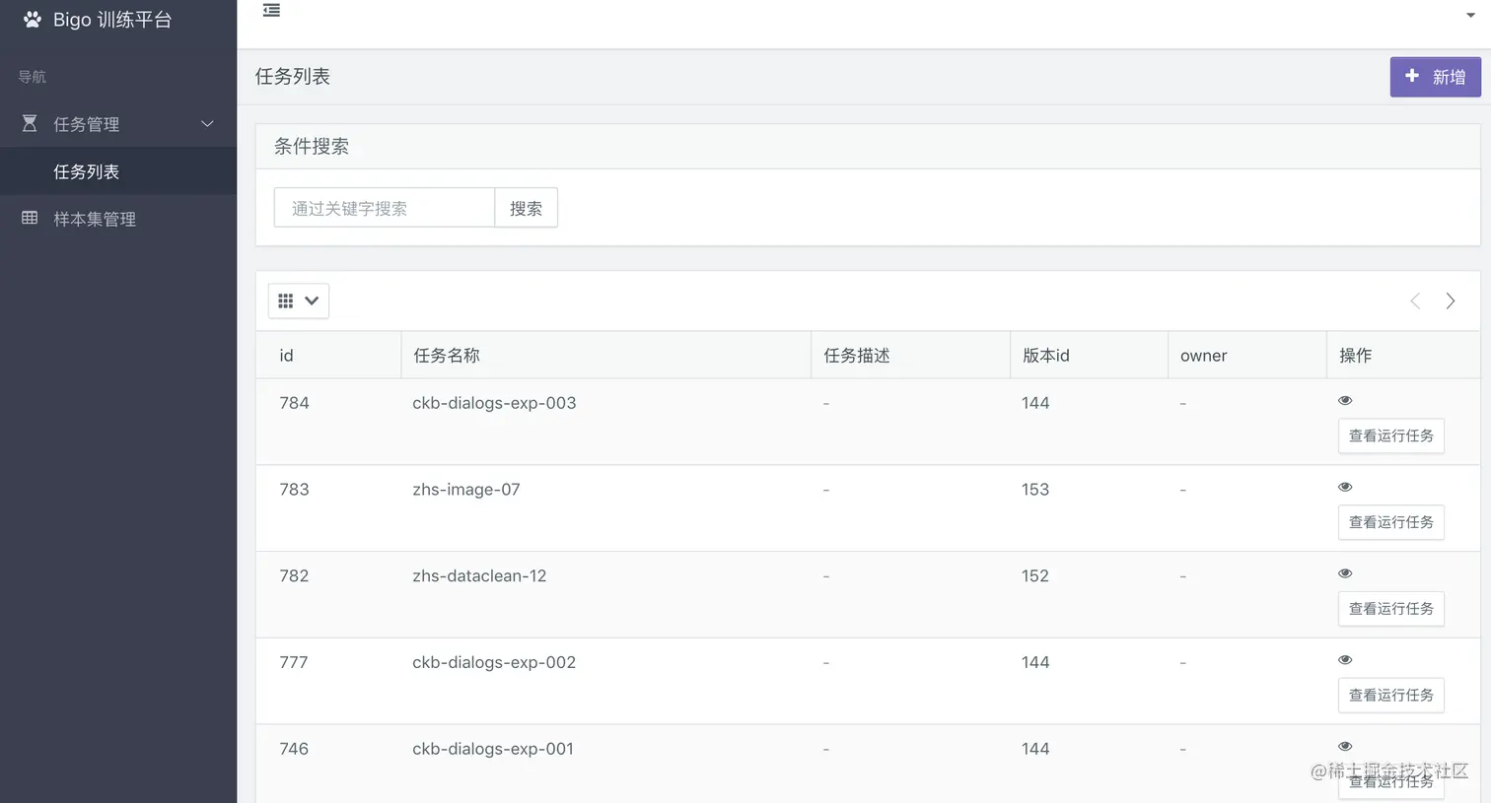Open 样本集管理 in the sidebar

pyautogui.click(x=95, y=219)
